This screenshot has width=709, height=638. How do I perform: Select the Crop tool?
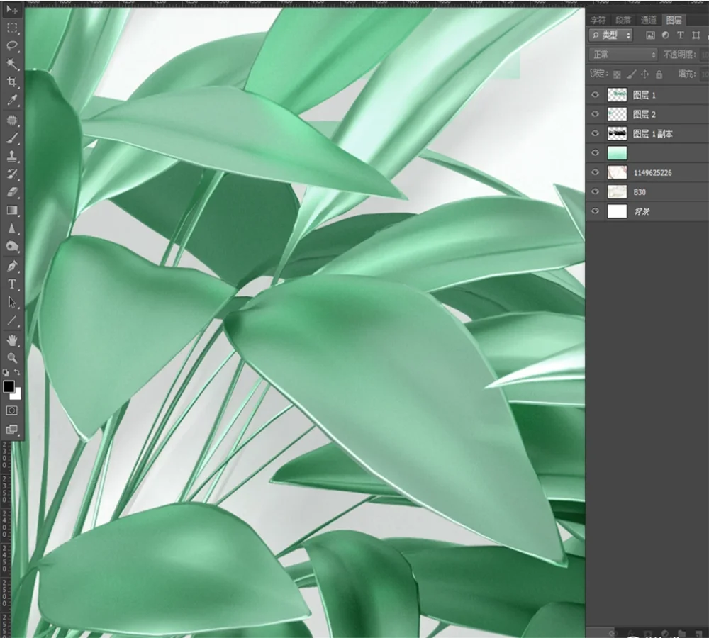click(x=12, y=82)
